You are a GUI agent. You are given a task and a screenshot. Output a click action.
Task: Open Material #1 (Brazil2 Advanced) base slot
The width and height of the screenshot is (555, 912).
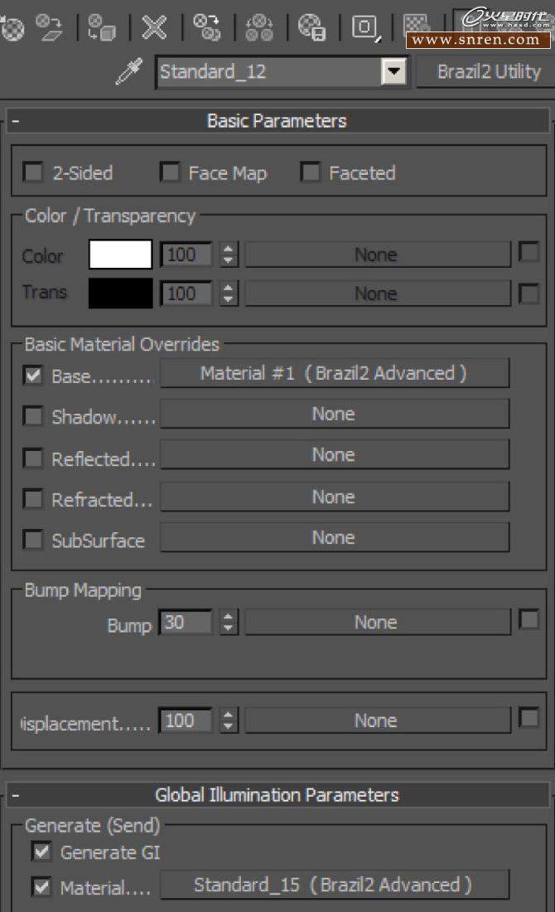tap(335, 373)
